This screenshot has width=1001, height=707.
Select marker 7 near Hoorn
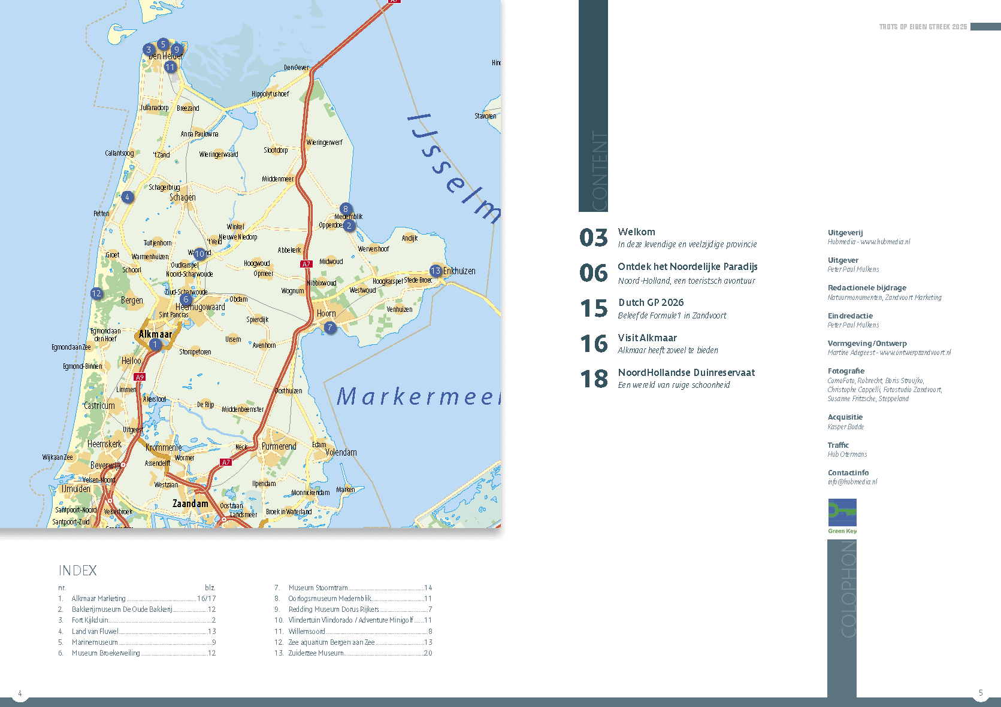[329, 329]
